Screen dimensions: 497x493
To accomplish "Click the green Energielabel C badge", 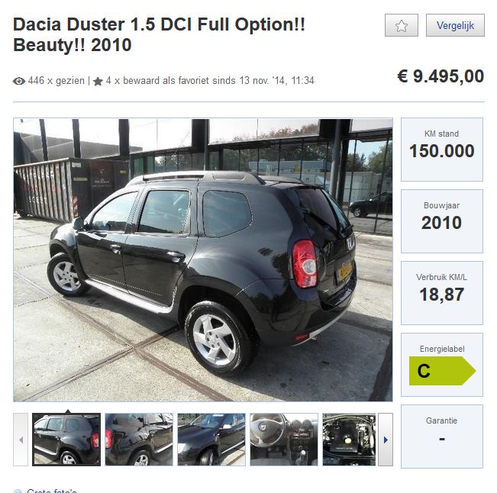I will [x=443, y=371].
